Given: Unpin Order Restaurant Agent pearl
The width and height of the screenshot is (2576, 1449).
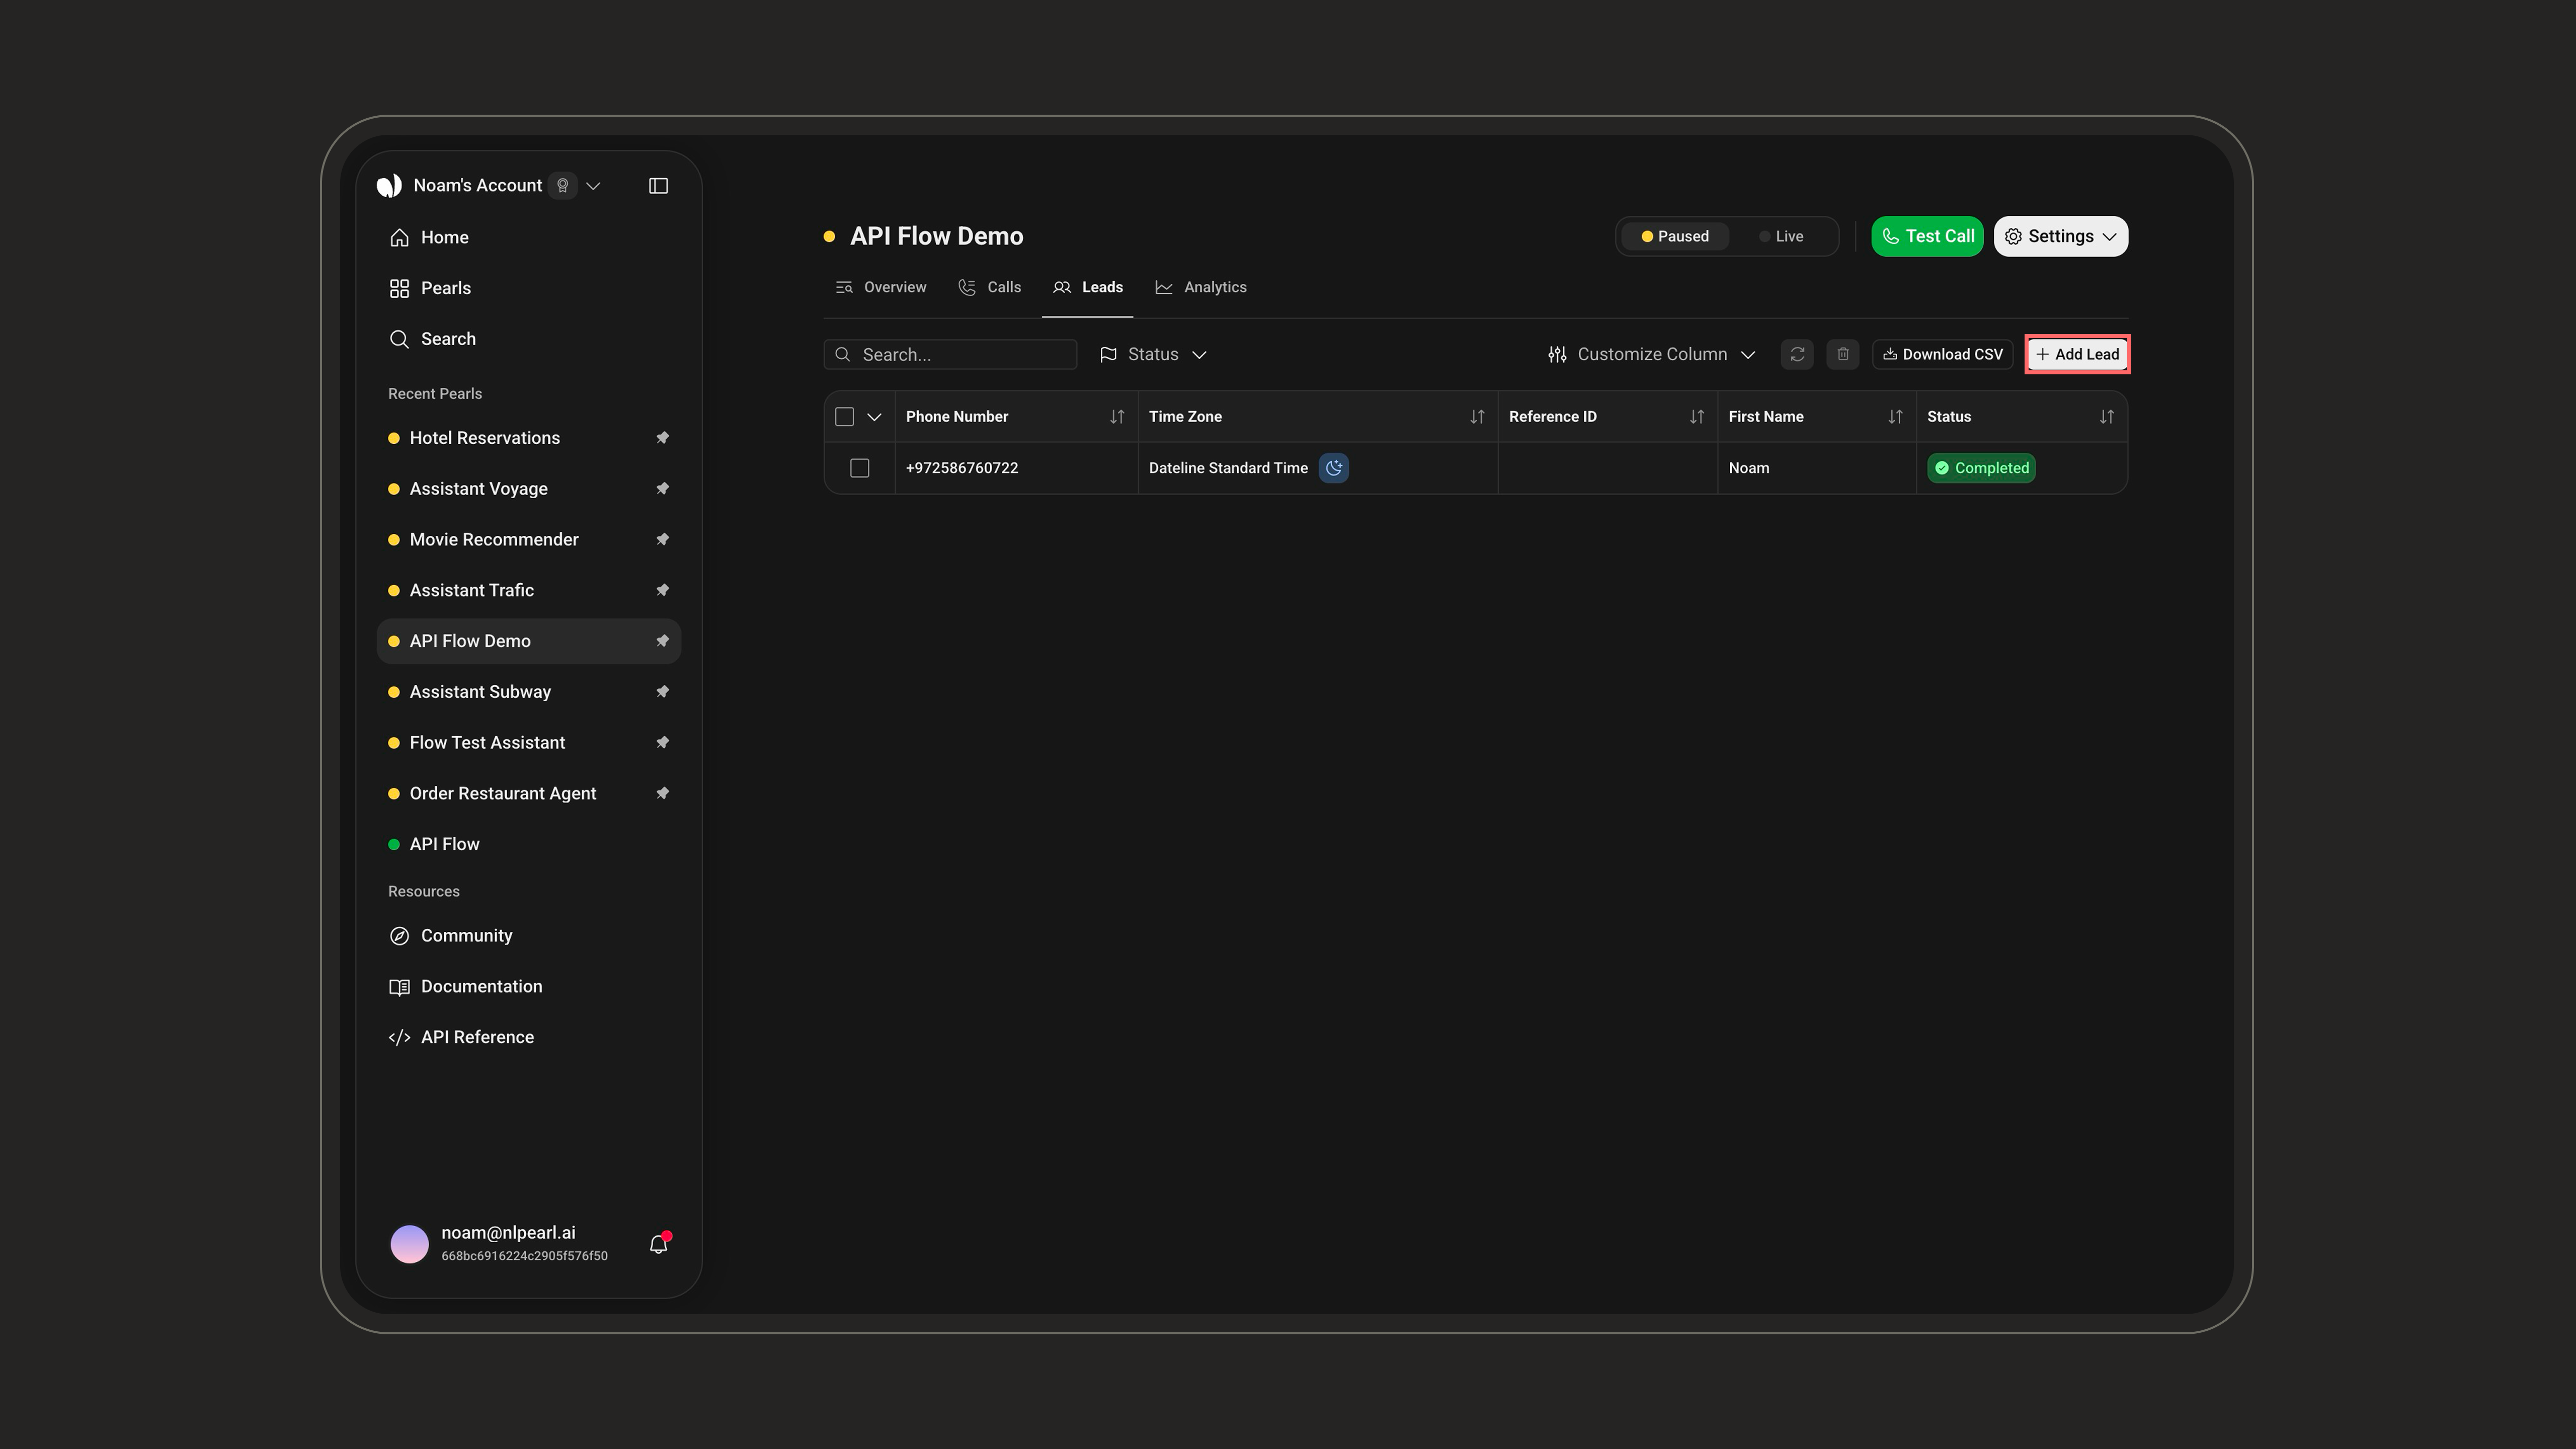Looking at the screenshot, I should tap(662, 794).
